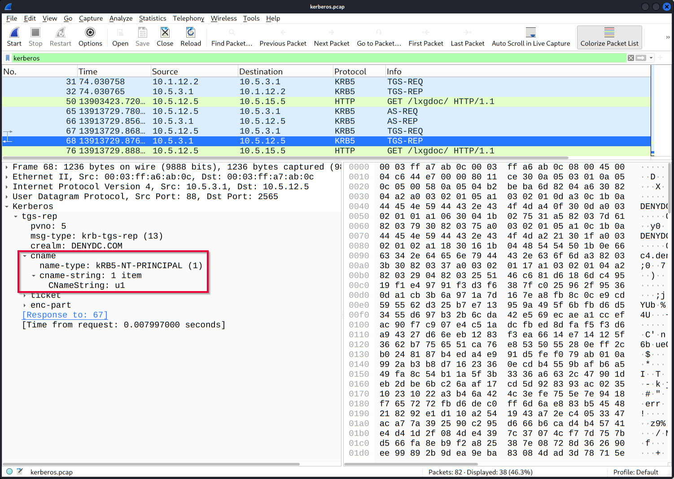Collapse the Kerberos protocol tree

[7, 207]
